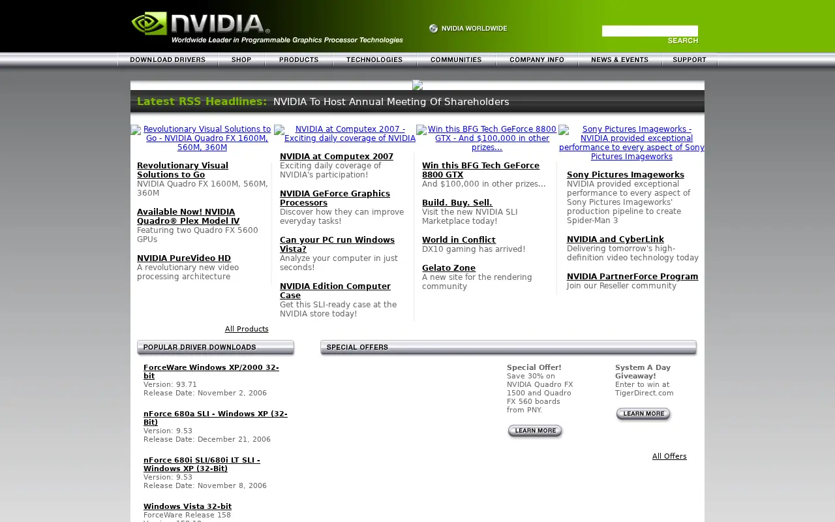
Task: Click Learn More under the PNY Special Offer
Action: 535,431
